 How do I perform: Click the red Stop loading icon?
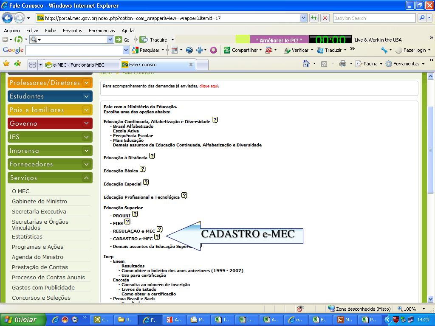325,18
